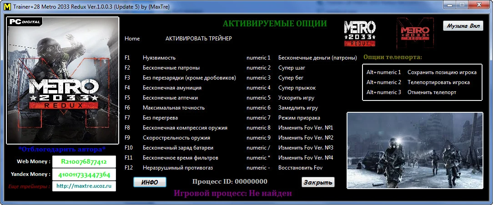Click the red Metro 2033 Redux logo
The image size is (493, 205).
pyautogui.click(x=414, y=34)
